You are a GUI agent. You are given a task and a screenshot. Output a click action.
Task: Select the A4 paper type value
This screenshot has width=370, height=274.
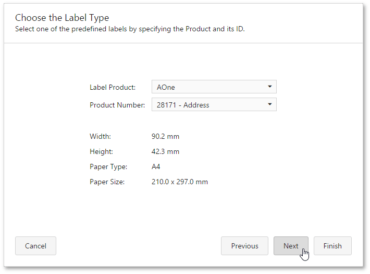click(156, 166)
